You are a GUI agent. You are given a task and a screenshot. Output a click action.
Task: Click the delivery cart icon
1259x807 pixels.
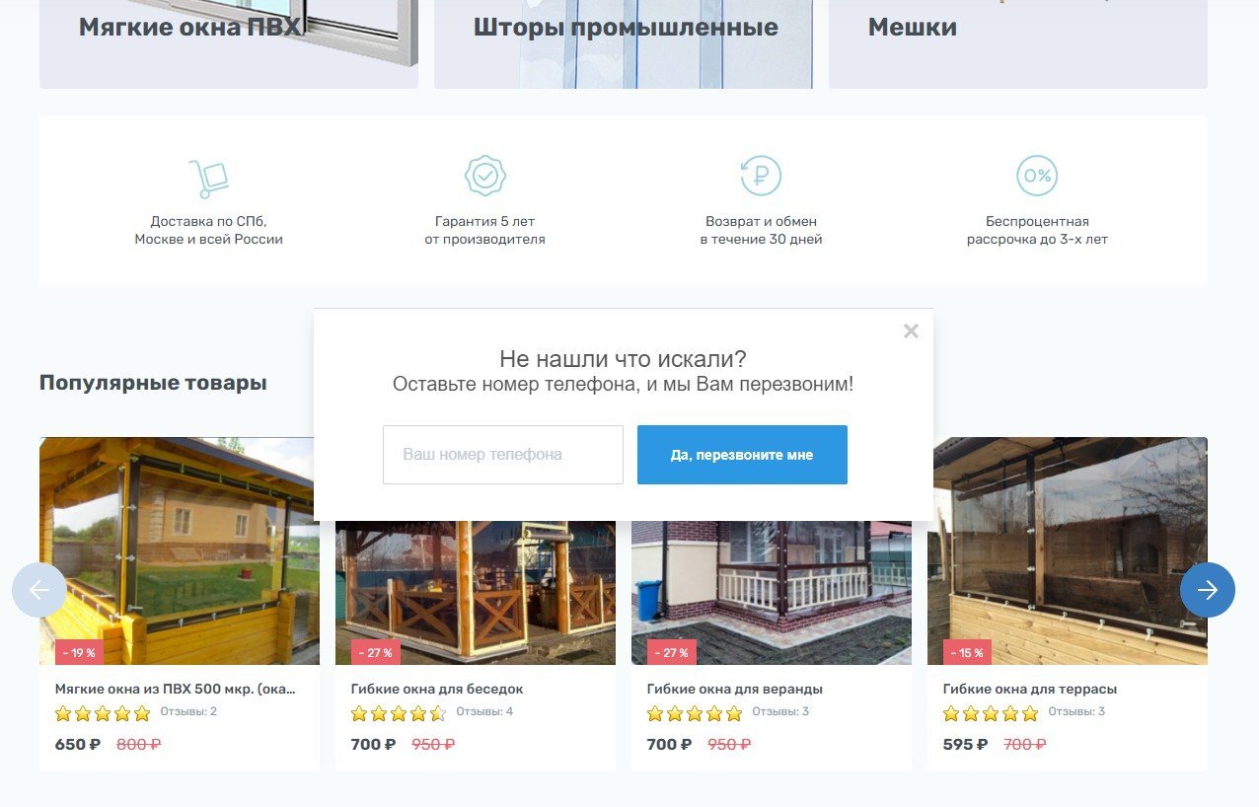[209, 178]
